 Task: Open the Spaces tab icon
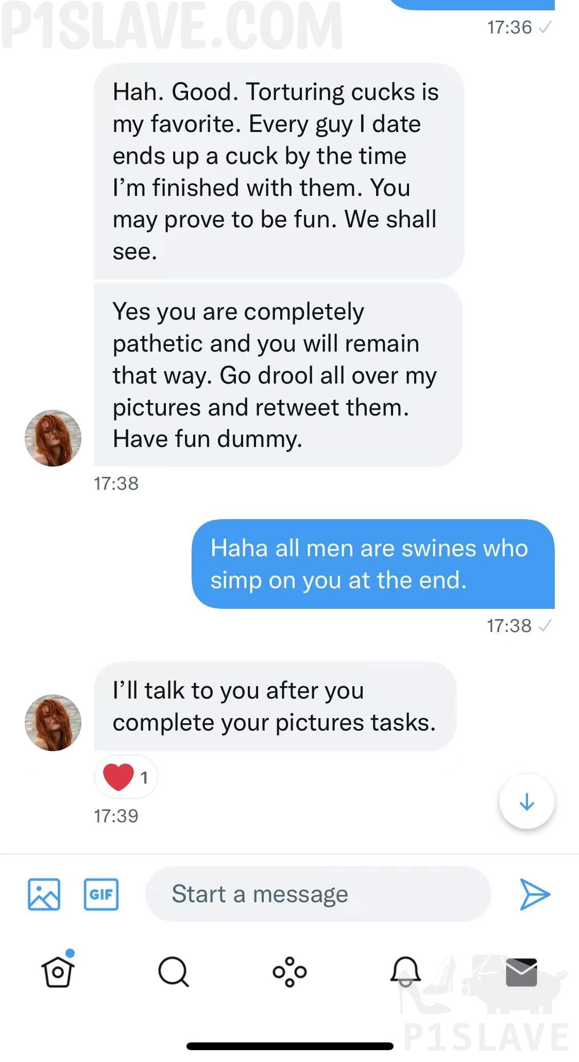289,971
